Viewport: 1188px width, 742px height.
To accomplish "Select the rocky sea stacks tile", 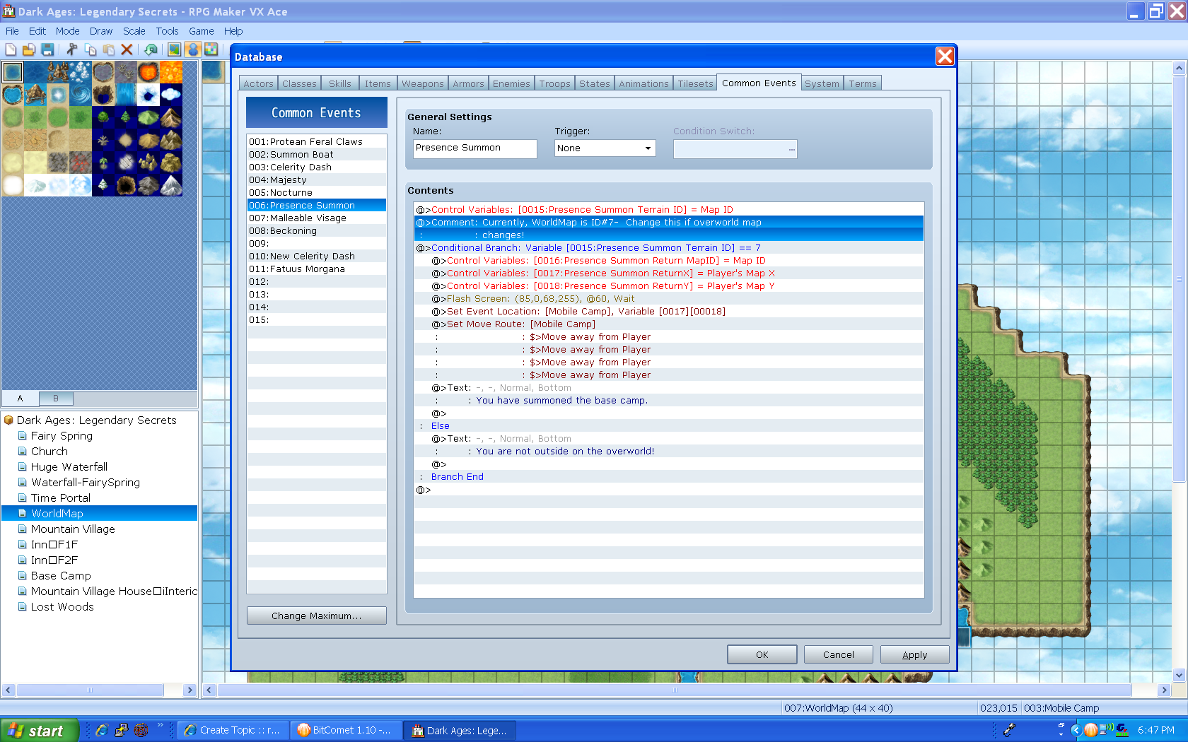I will (x=58, y=72).
